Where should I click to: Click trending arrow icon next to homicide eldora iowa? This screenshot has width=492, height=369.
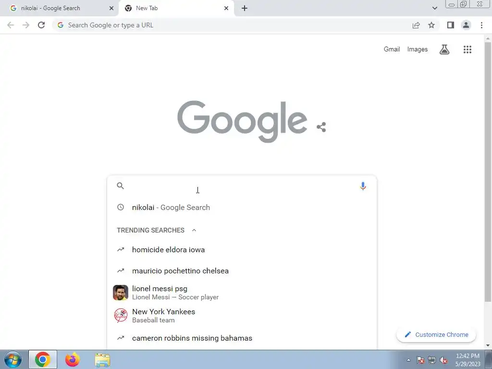(121, 249)
